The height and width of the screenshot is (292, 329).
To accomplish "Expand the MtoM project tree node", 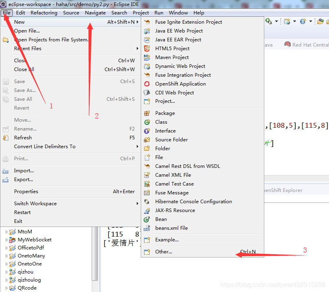I will pyautogui.click(x=6, y=232).
